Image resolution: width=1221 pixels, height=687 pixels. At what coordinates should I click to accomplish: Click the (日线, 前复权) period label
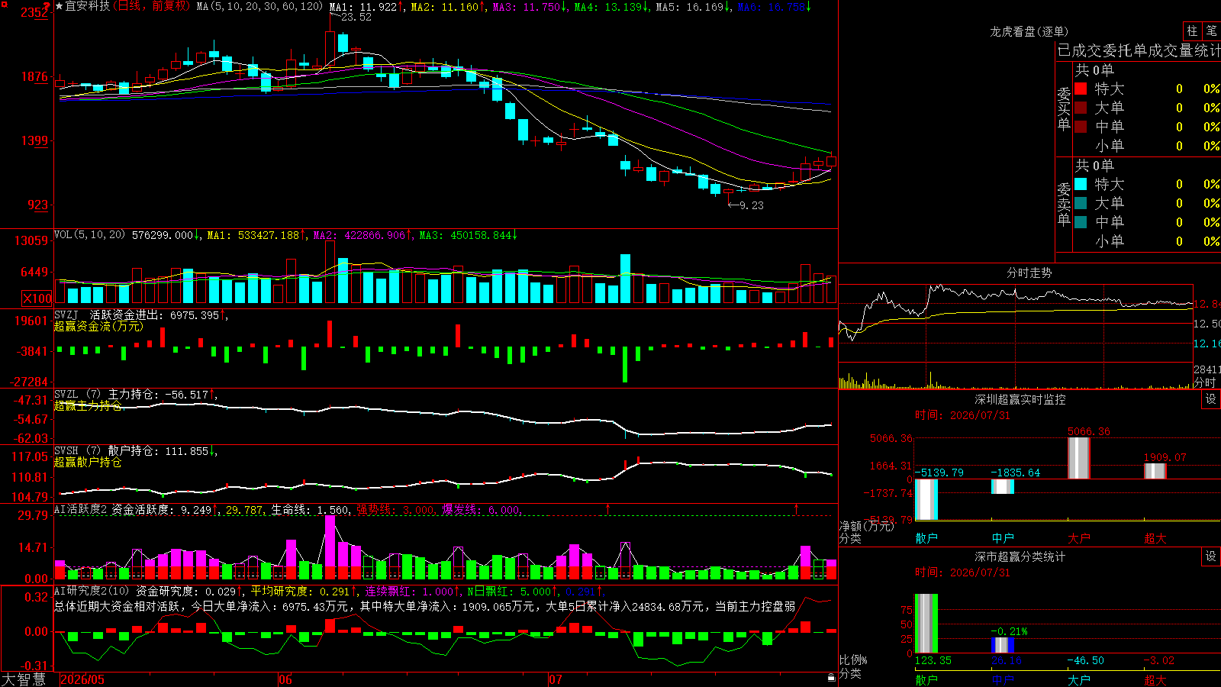(151, 6)
